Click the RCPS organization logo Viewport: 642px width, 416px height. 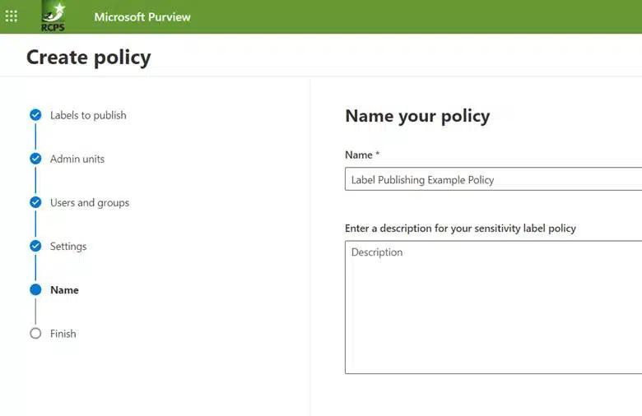click(53, 16)
